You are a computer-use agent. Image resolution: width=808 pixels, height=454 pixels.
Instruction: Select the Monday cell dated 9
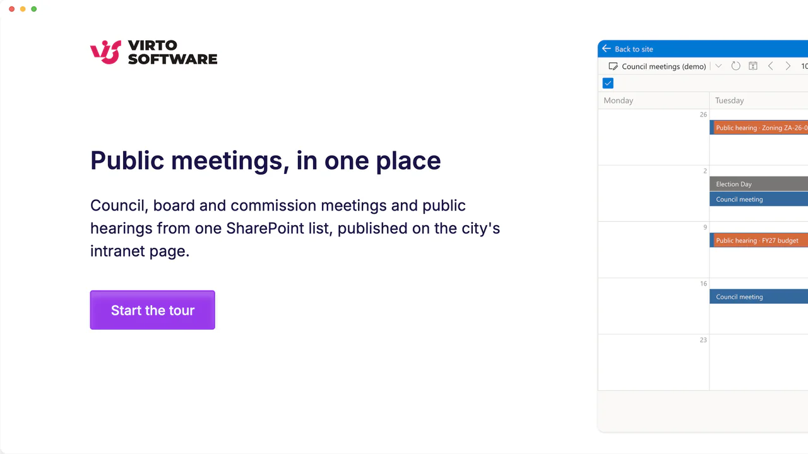tap(653, 250)
